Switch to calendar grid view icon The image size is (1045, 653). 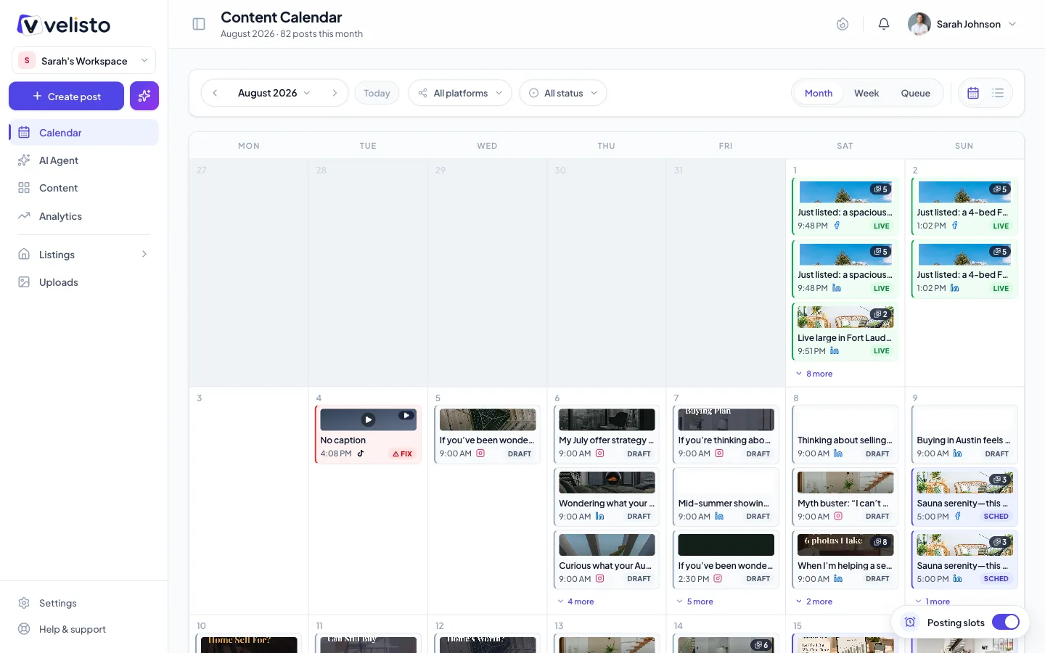click(973, 93)
